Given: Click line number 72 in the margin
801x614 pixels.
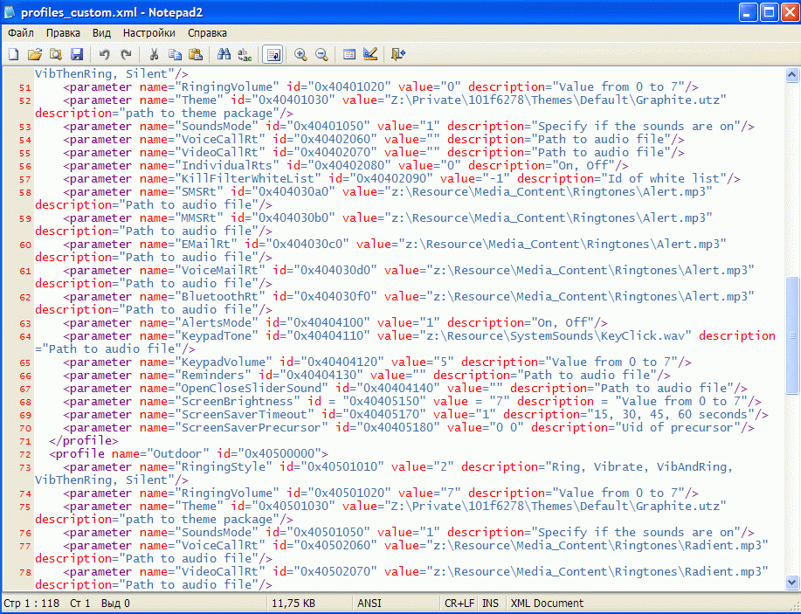Looking at the screenshot, I should tap(25, 455).
